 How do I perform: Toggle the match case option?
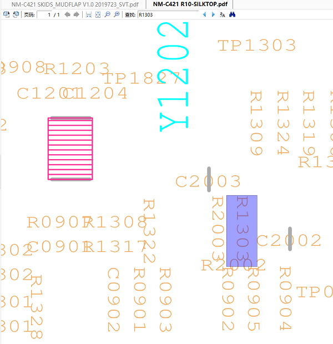click(223, 14)
